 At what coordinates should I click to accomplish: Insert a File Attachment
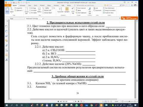[x=109, y=8]
